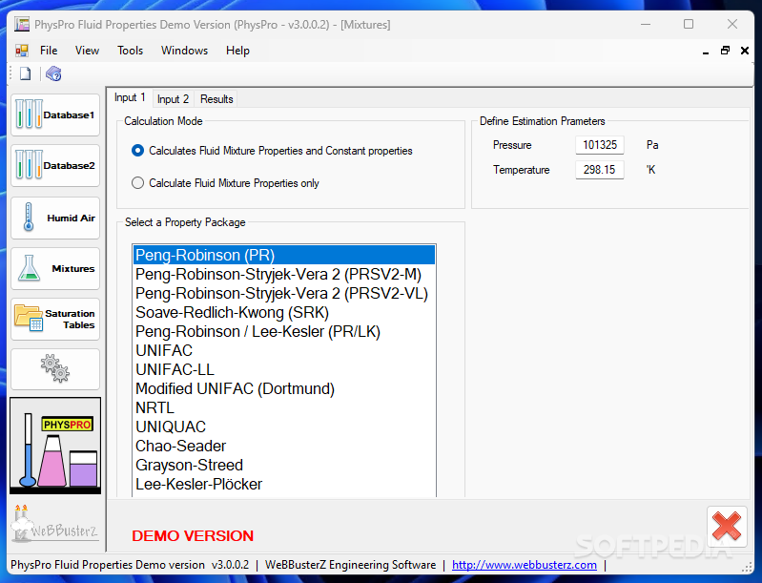The height and width of the screenshot is (583, 762).
Task: Select the UNIFAC package
Action: click(x=284, y=350)
